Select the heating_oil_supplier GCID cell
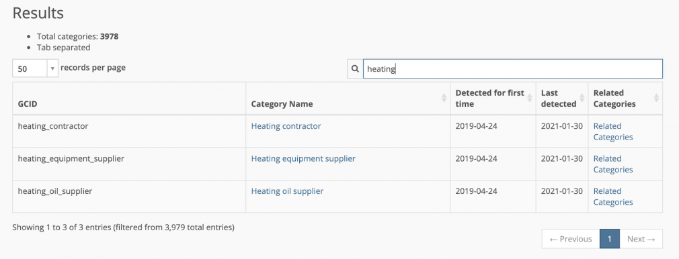679x259 pixels. [129, 197]
